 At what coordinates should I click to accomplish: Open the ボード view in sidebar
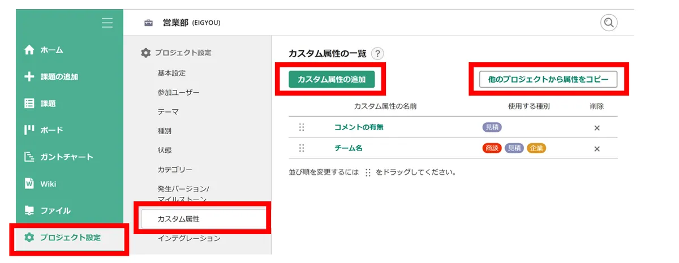point(51,130)
